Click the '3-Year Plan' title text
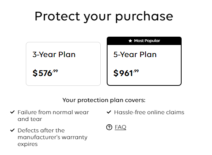 [x=54, y=54]
